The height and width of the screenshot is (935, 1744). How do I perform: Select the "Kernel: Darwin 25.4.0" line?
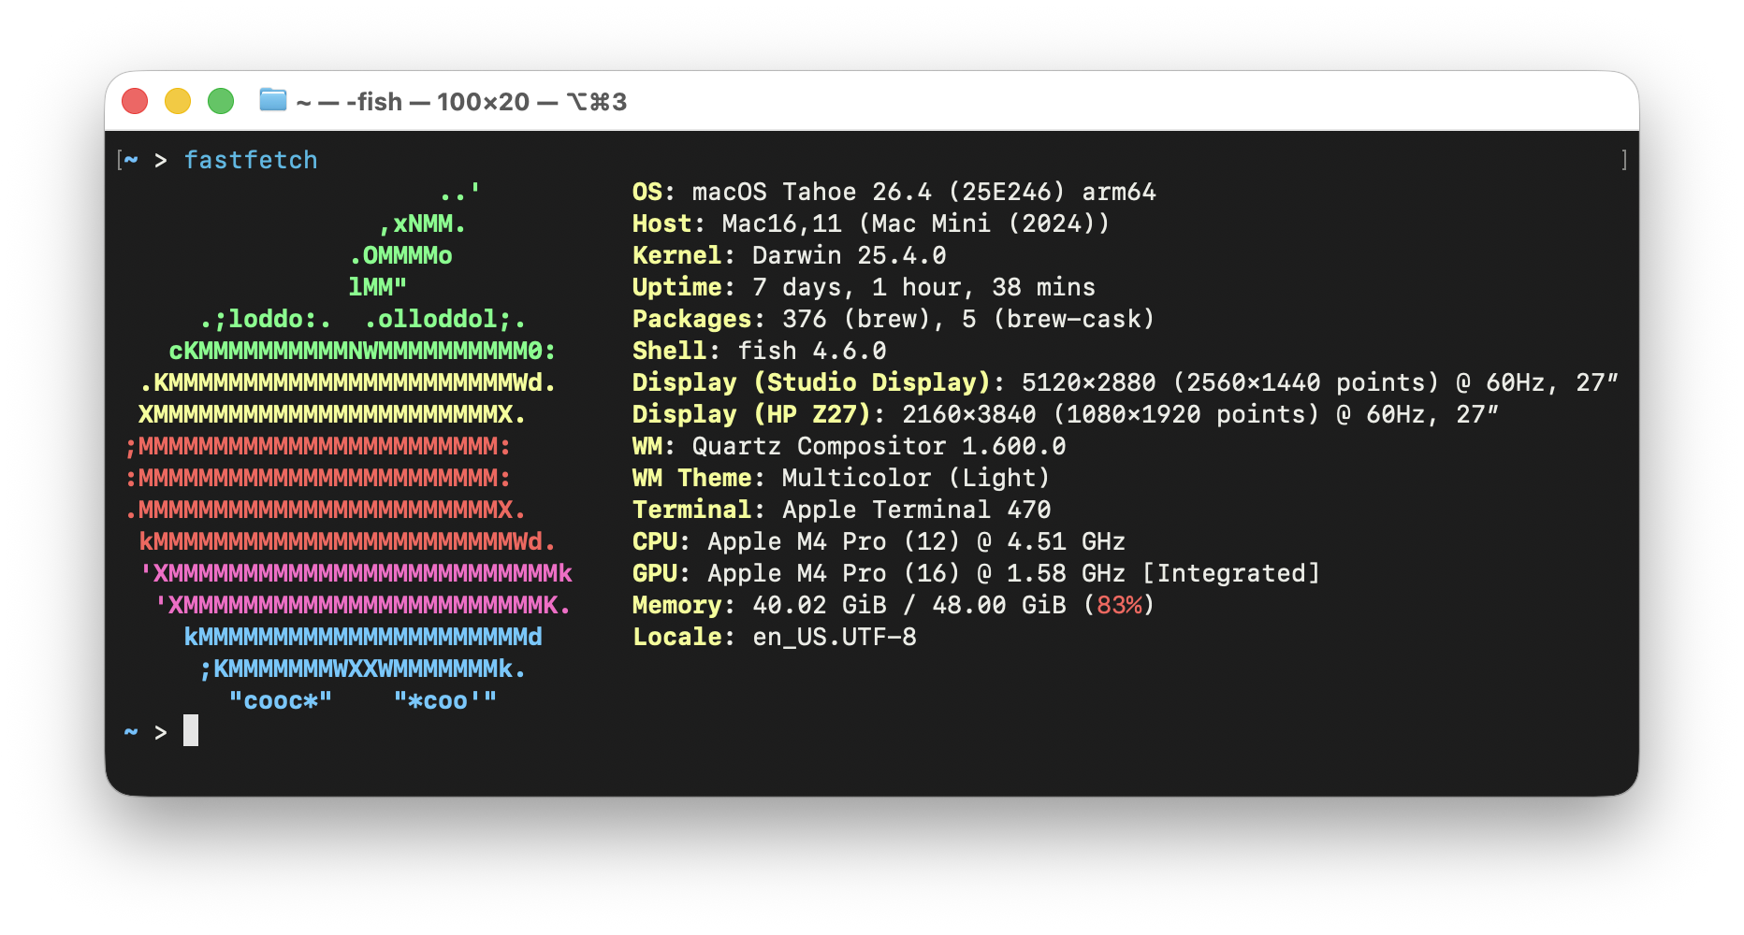790,255
